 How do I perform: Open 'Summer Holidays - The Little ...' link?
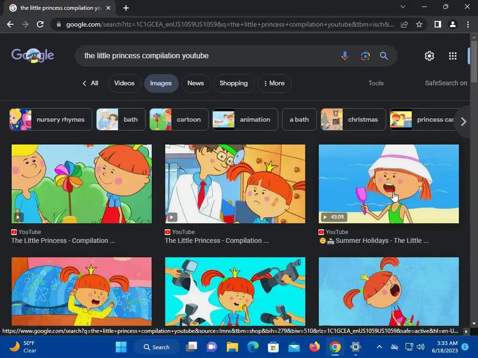(x=374, y=241)
